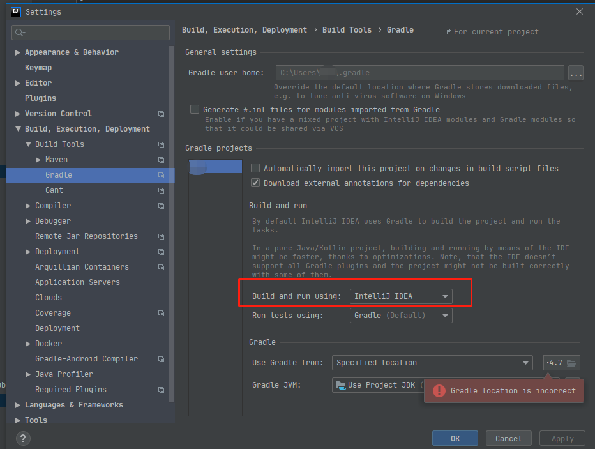Enable 'Generate *.iml files for modules imported from Gradle'

click(195, 109)
